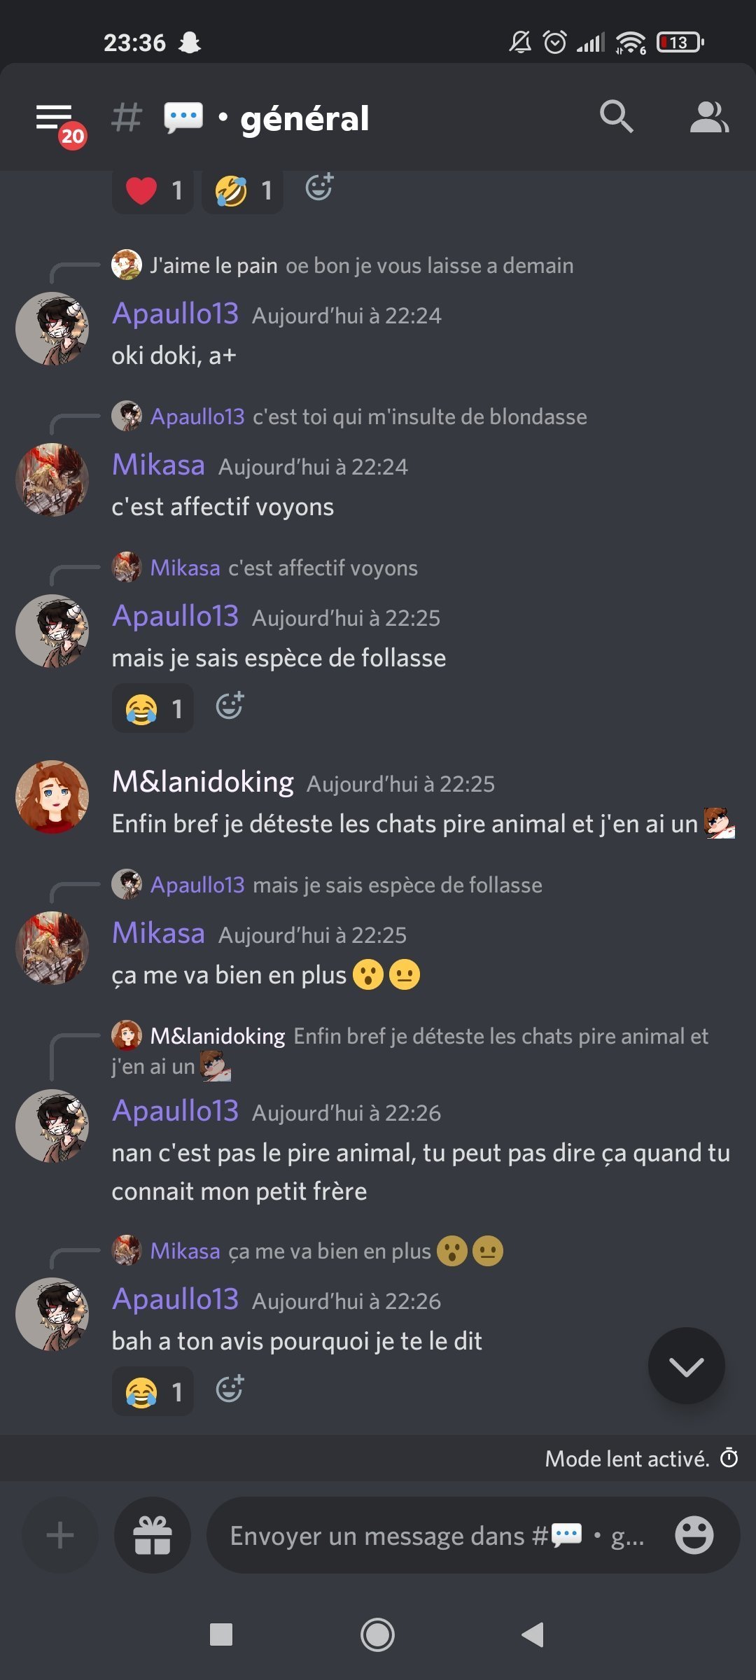Open M&lanidoking's profile avatar
This screenshot has height=1680, width=756.
pyautogui.click(x=52, y=797)
